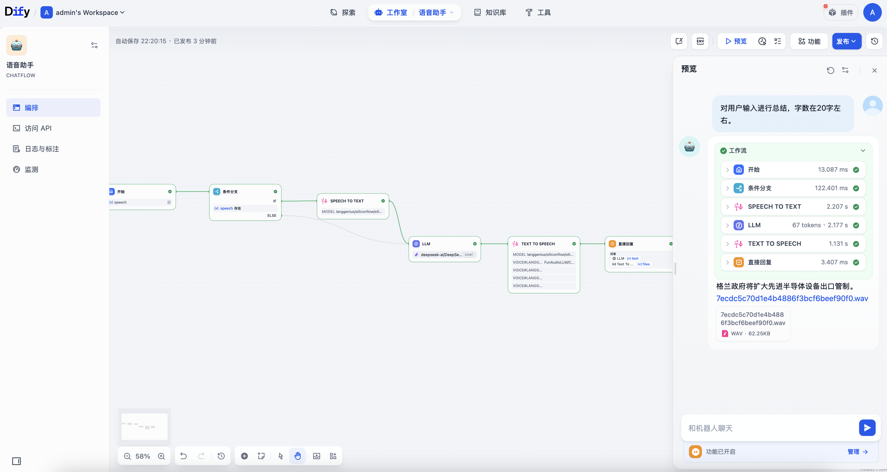Click the zoom in magnifier icon
The image size is (887, 472).
point(161,456)
